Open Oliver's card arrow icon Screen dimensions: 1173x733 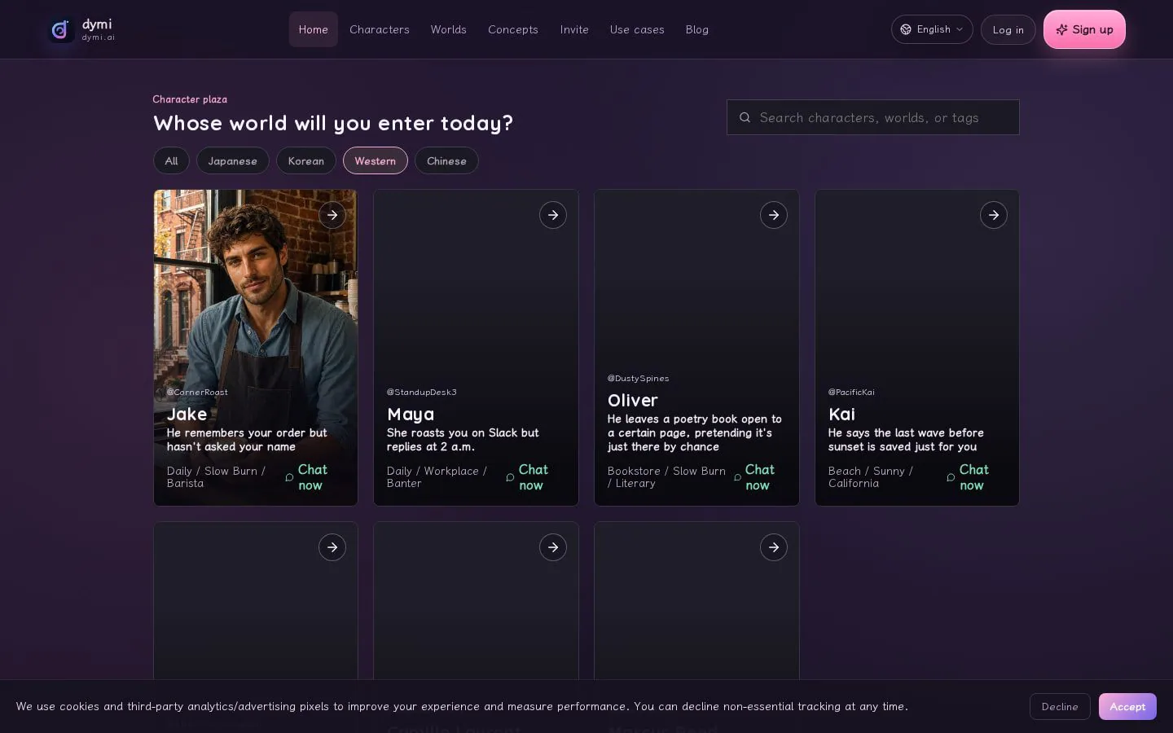click(774, 215)
